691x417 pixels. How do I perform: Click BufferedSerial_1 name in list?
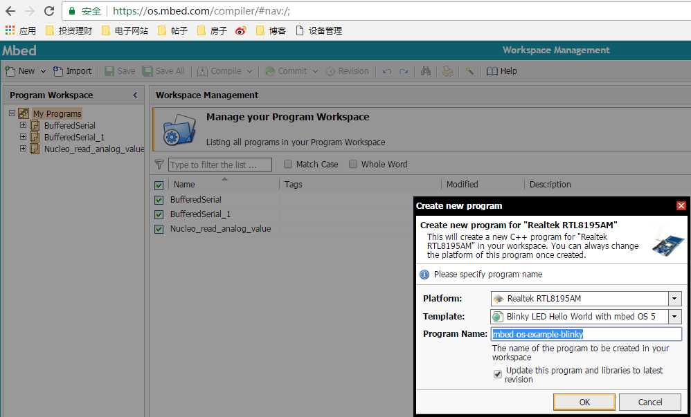(201, 214)
